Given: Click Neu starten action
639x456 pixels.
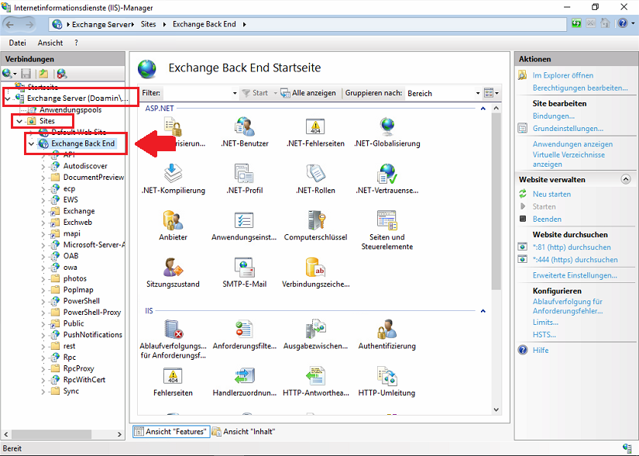Looking at the screenshot, I should pos(551,194).
